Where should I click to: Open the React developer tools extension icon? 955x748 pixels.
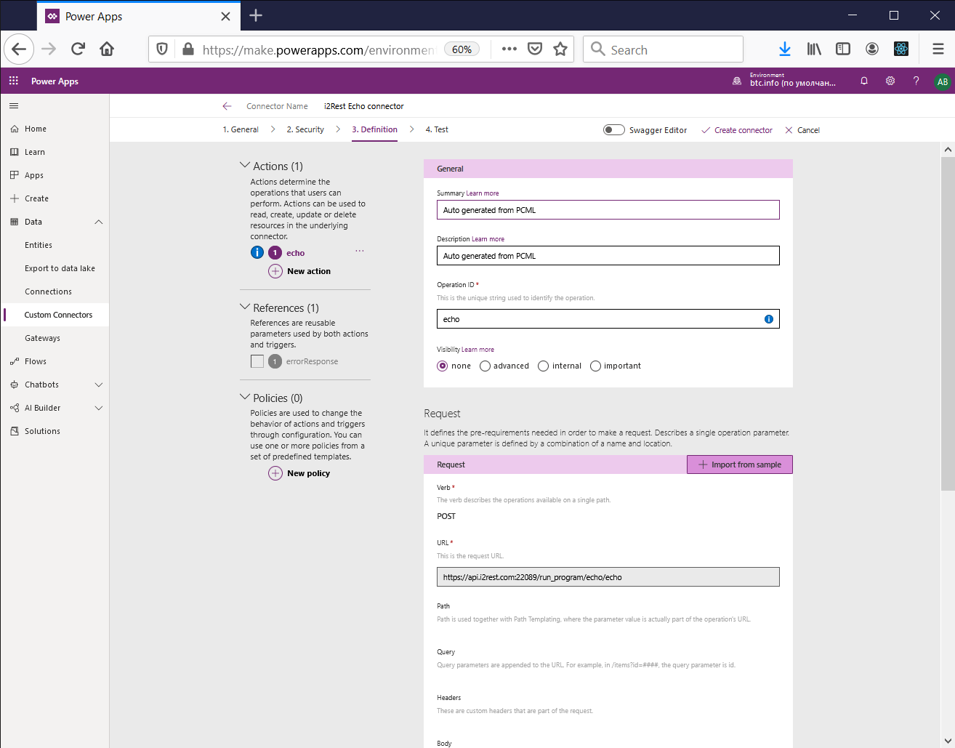(x=901, y=49)
